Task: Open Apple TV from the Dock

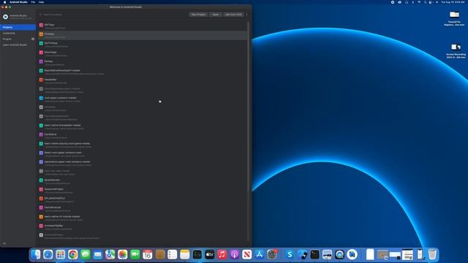Action: click(210, 255)
